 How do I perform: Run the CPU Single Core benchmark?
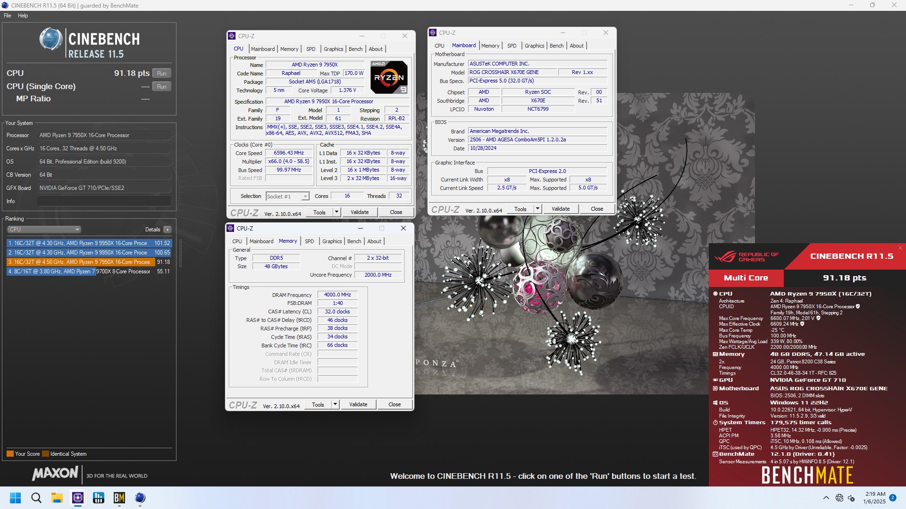point(162,87)
